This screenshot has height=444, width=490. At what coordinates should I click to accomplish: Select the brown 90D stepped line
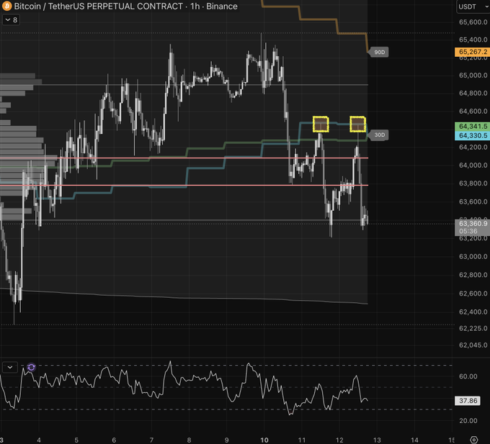[x=318, y=19]
